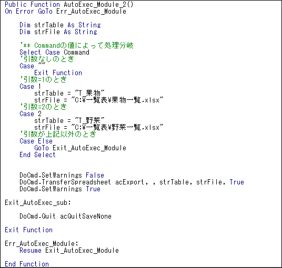Click the "Exit_AutoExec_sub:" label
Image resolution: width=282 pixels, height=268 pixels.
(x=38, y=202)
